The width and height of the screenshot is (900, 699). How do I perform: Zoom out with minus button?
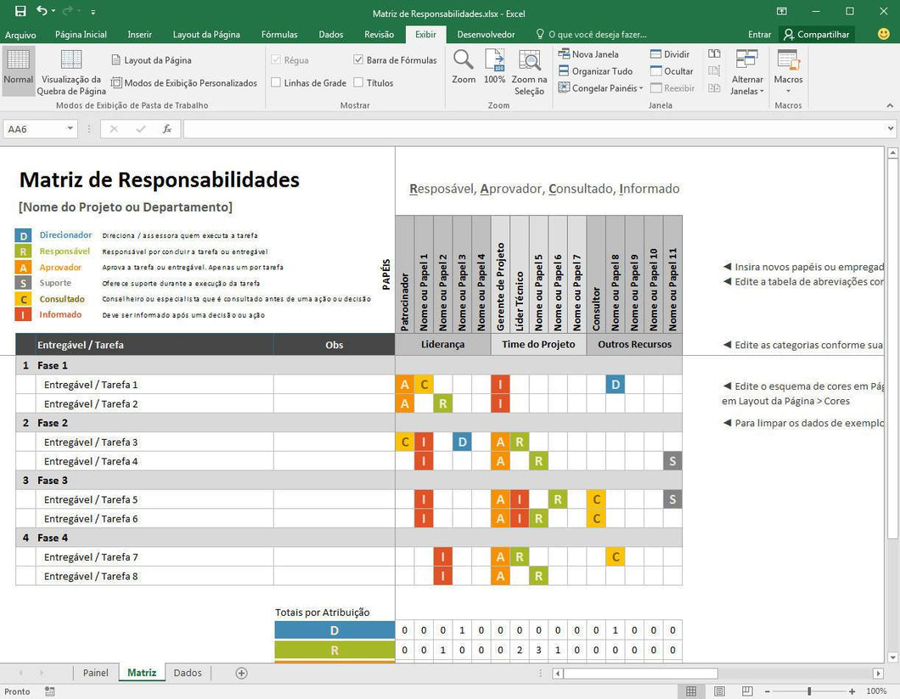767,691
